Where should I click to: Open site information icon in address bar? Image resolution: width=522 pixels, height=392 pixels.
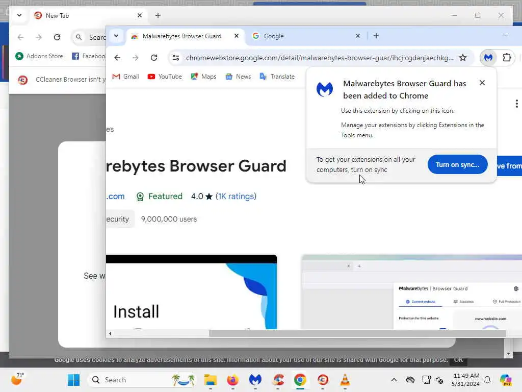tap(176, 58)
